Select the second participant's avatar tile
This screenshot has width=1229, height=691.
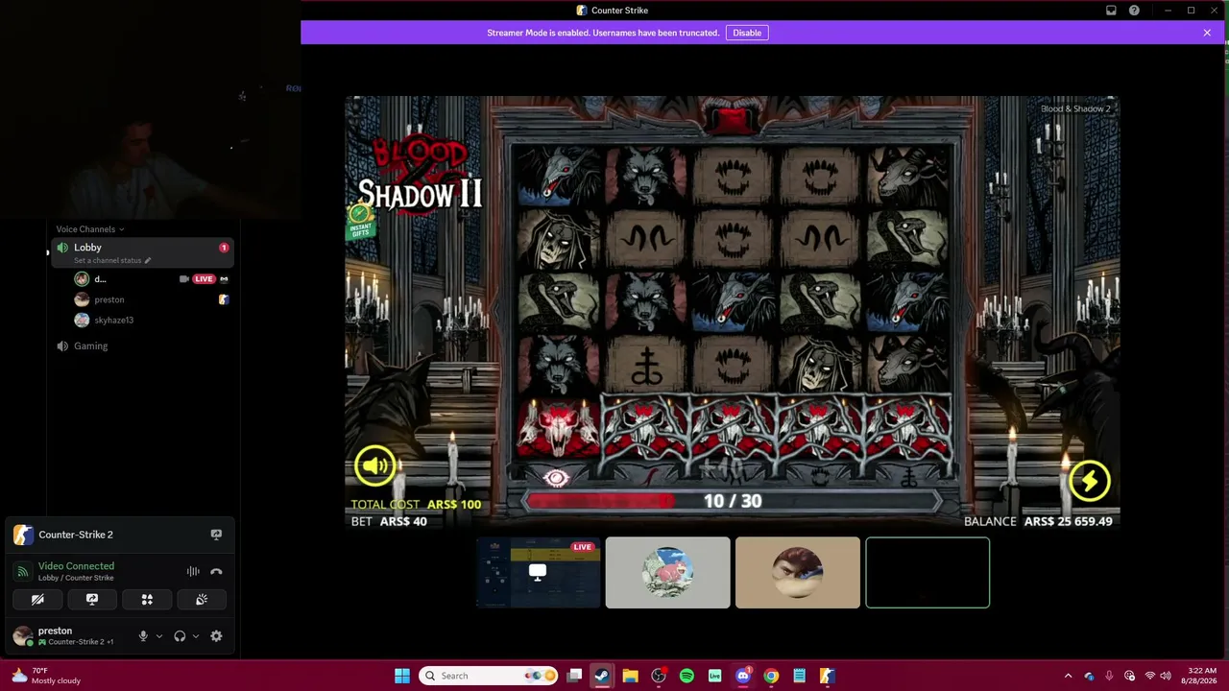point(668,573)
